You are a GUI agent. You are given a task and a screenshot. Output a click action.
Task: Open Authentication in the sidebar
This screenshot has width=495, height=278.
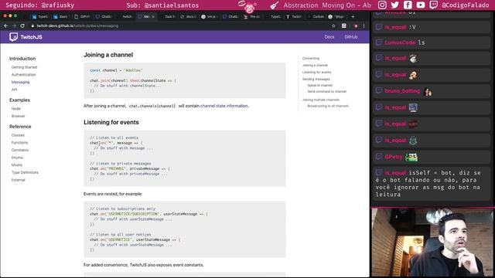(x=24, y=75)
